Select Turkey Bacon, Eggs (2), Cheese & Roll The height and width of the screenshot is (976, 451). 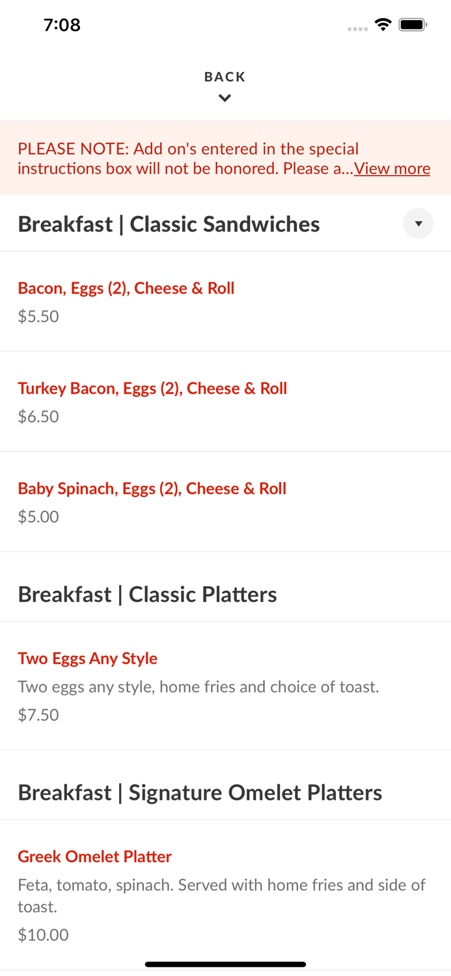[152, 388]
